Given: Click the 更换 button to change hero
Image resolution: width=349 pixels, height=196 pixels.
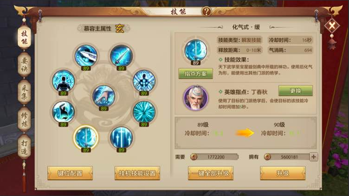Looking at the screenshot, I should (296, 91).
